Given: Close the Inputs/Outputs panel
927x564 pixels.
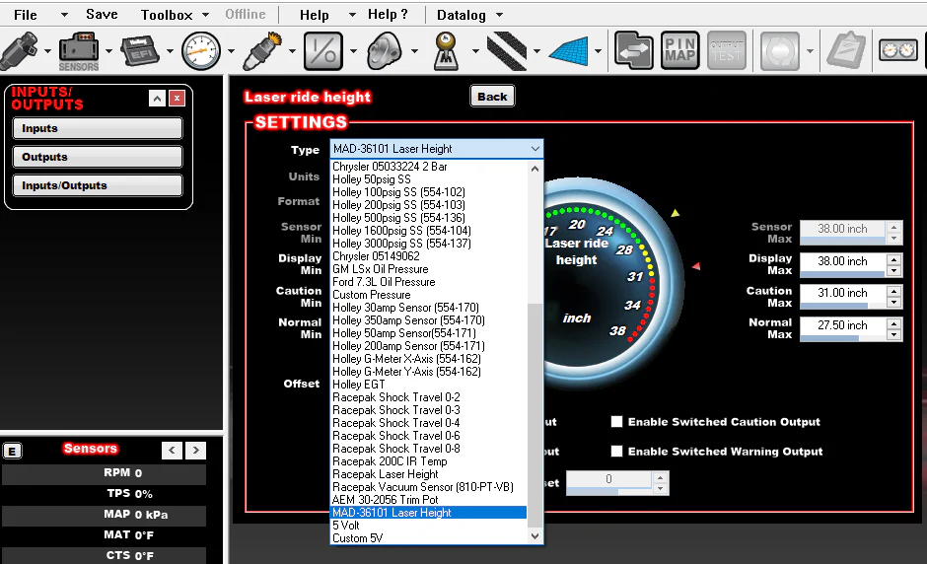Looking at the screenshot, I should point(177,99).
